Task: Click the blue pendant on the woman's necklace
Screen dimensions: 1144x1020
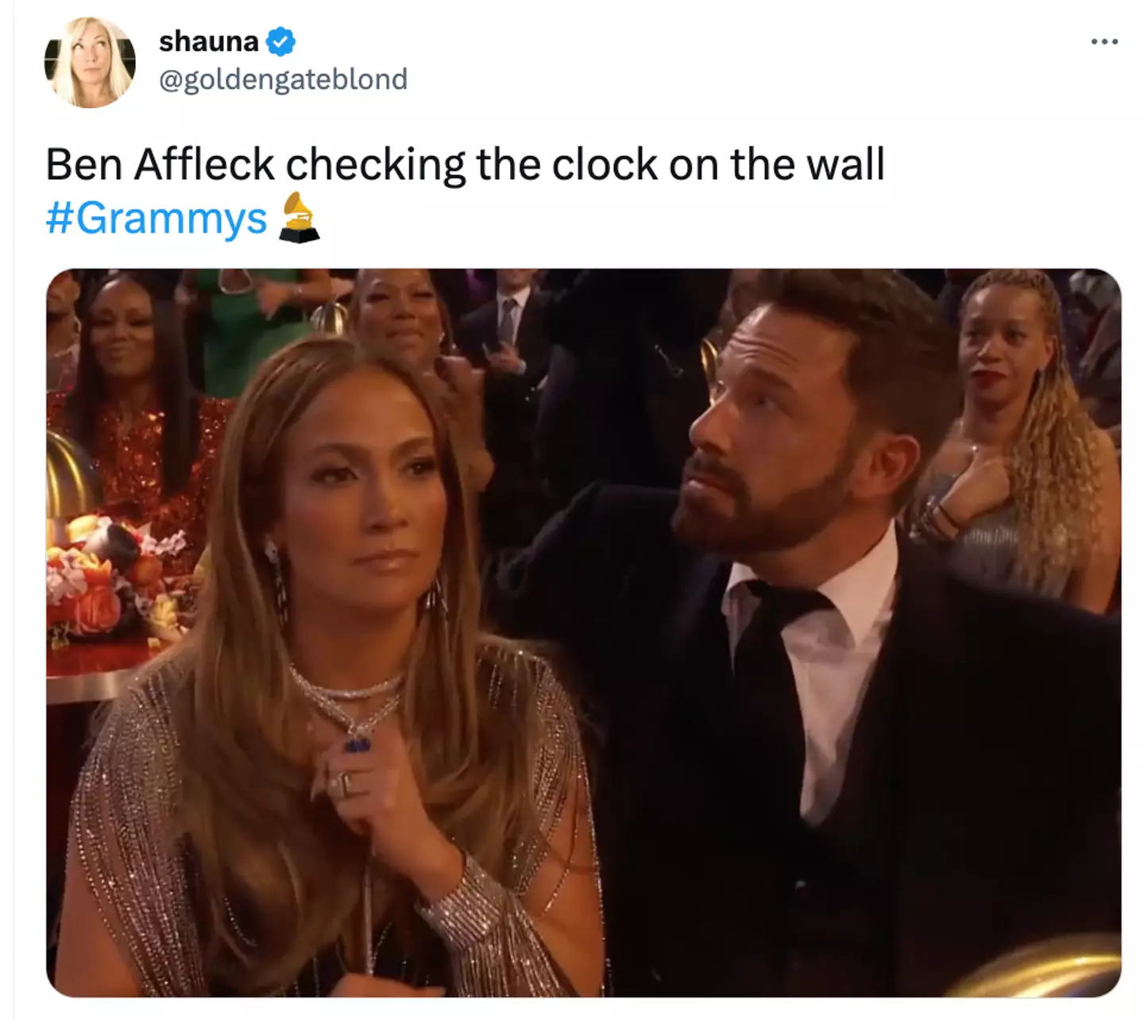Action: [357, 744]
